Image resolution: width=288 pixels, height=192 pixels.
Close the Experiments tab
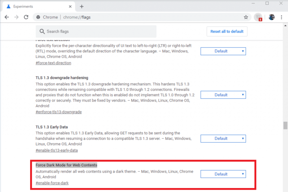point(70,7)
